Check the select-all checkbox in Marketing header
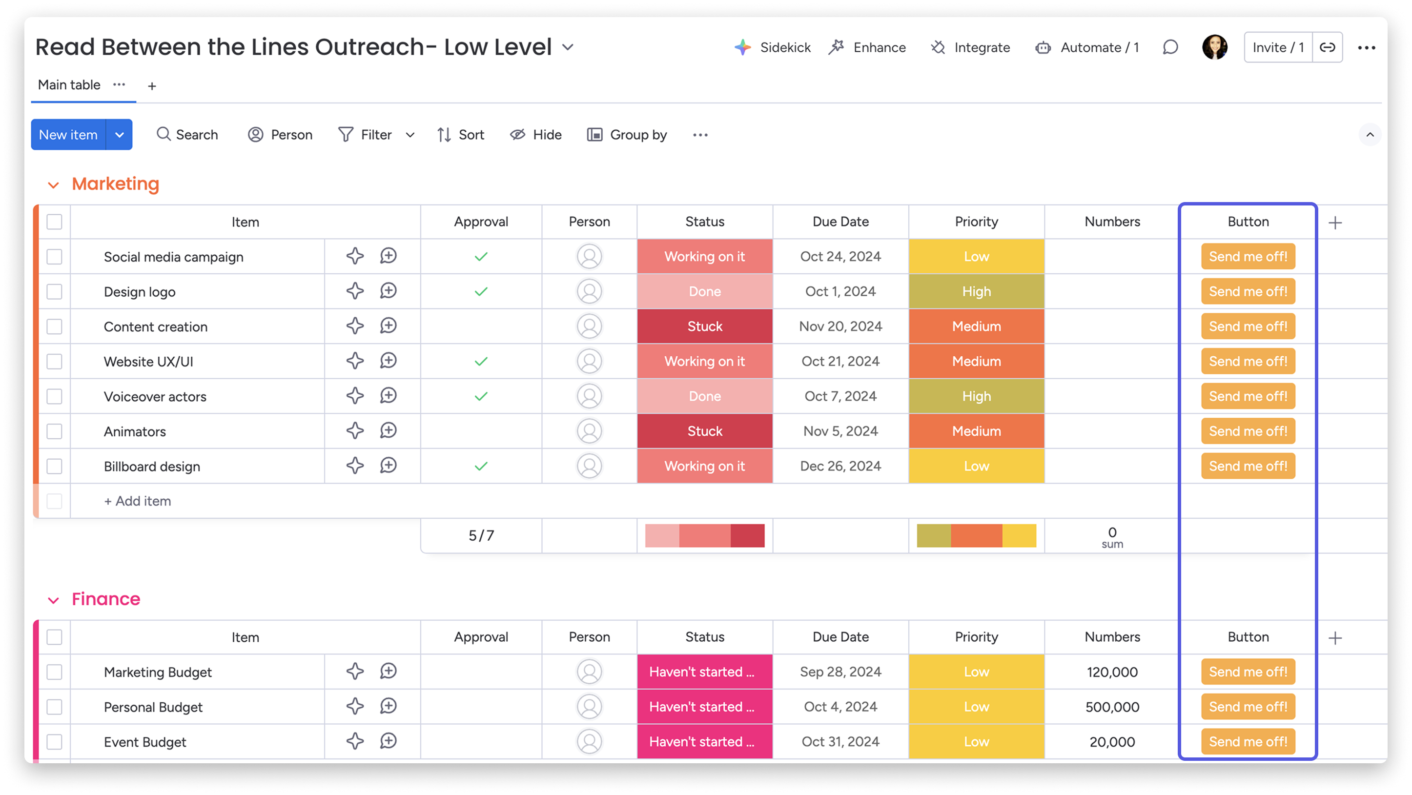The image size is (1412, 795). point(54,222)
